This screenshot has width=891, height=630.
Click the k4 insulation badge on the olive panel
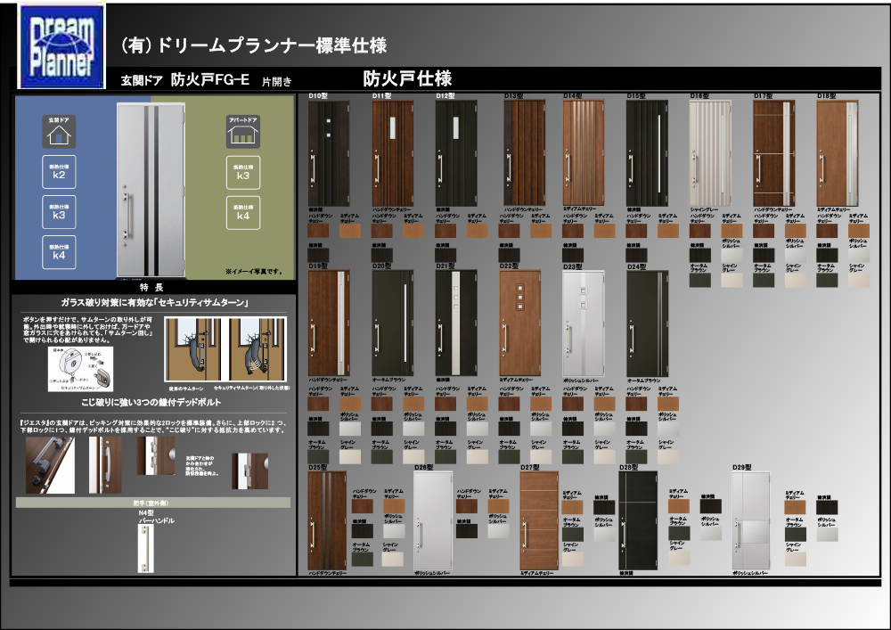point(242,212)
